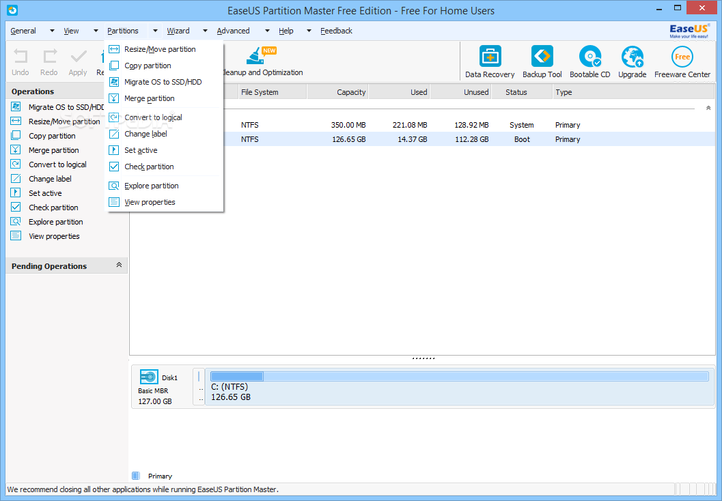Image resolution: width=722 pixels, height=501 pixels.
Task: Click the Copy partition icon in the Operations panel
Action: tap(16, 135)
